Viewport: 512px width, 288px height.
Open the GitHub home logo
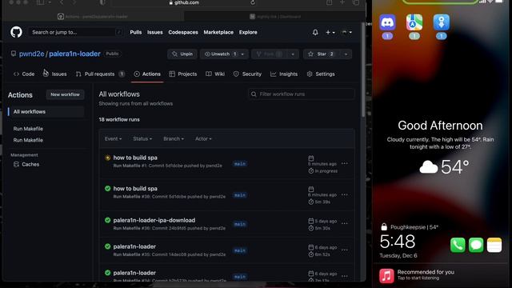point(16,32)
